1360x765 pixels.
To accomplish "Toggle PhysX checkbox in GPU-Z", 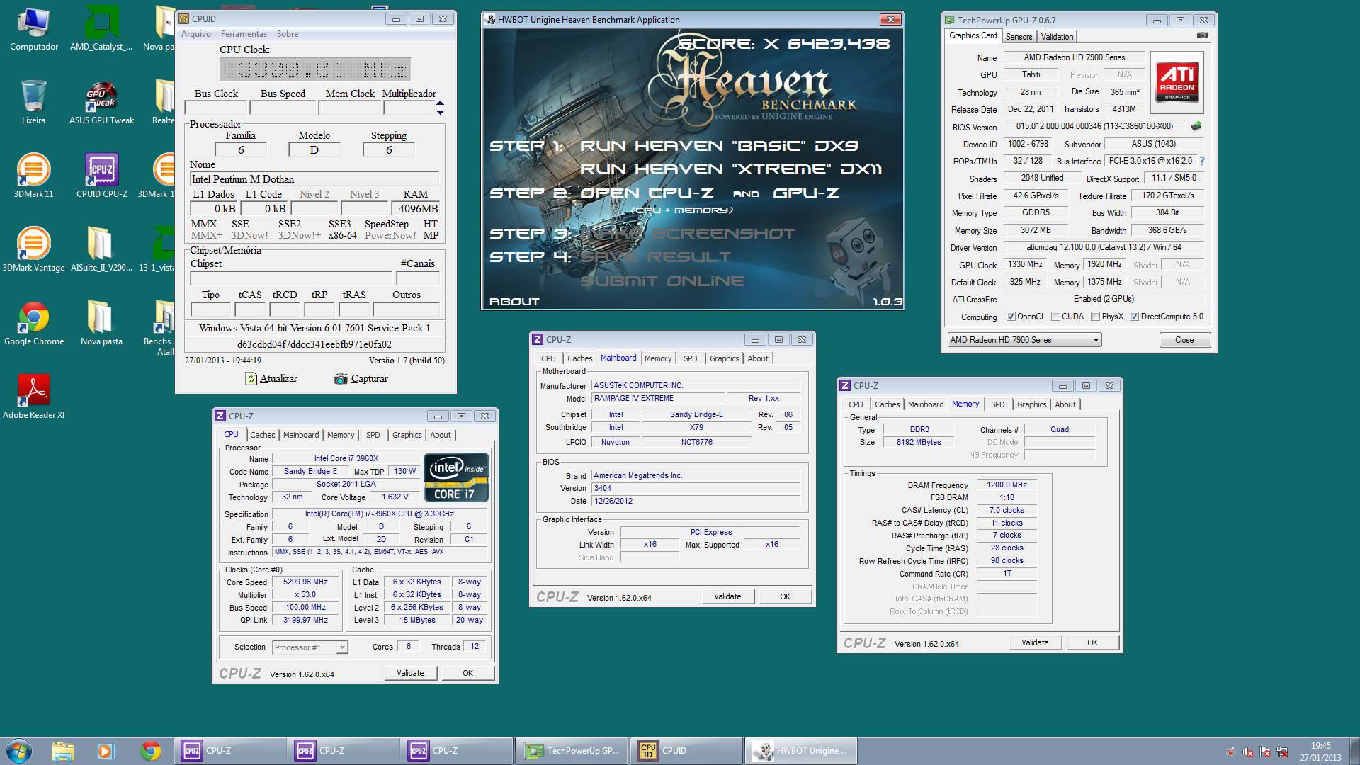I will click(1095, 317).
